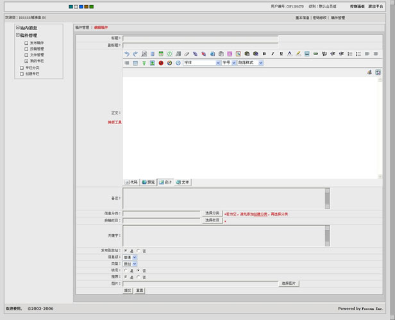Open the 字体 font dropdown

pos(202,63)
